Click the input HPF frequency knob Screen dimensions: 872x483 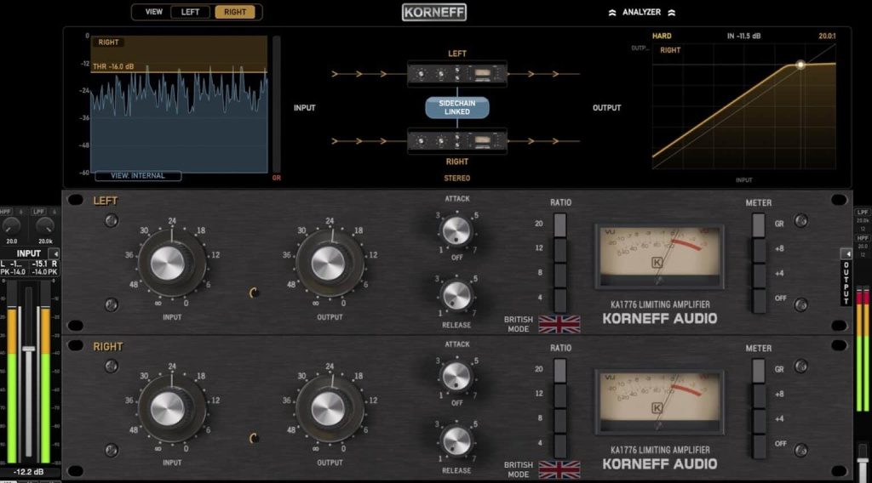(x=12, y=226)
